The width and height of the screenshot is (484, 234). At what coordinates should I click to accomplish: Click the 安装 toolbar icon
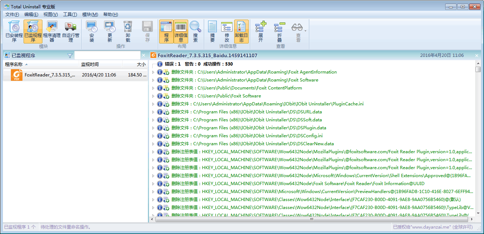(x=92, y=32)
